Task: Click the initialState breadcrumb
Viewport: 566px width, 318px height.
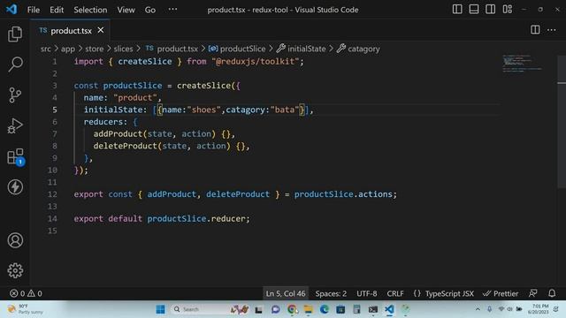Action: tap(302, 49)
